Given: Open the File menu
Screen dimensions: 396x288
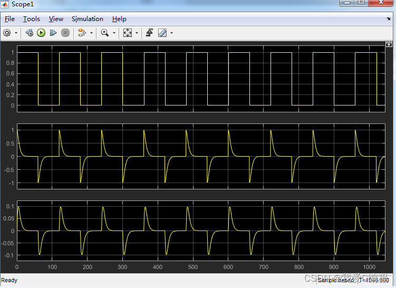Looking at the screenshot, I should click(x=9, y=19).
